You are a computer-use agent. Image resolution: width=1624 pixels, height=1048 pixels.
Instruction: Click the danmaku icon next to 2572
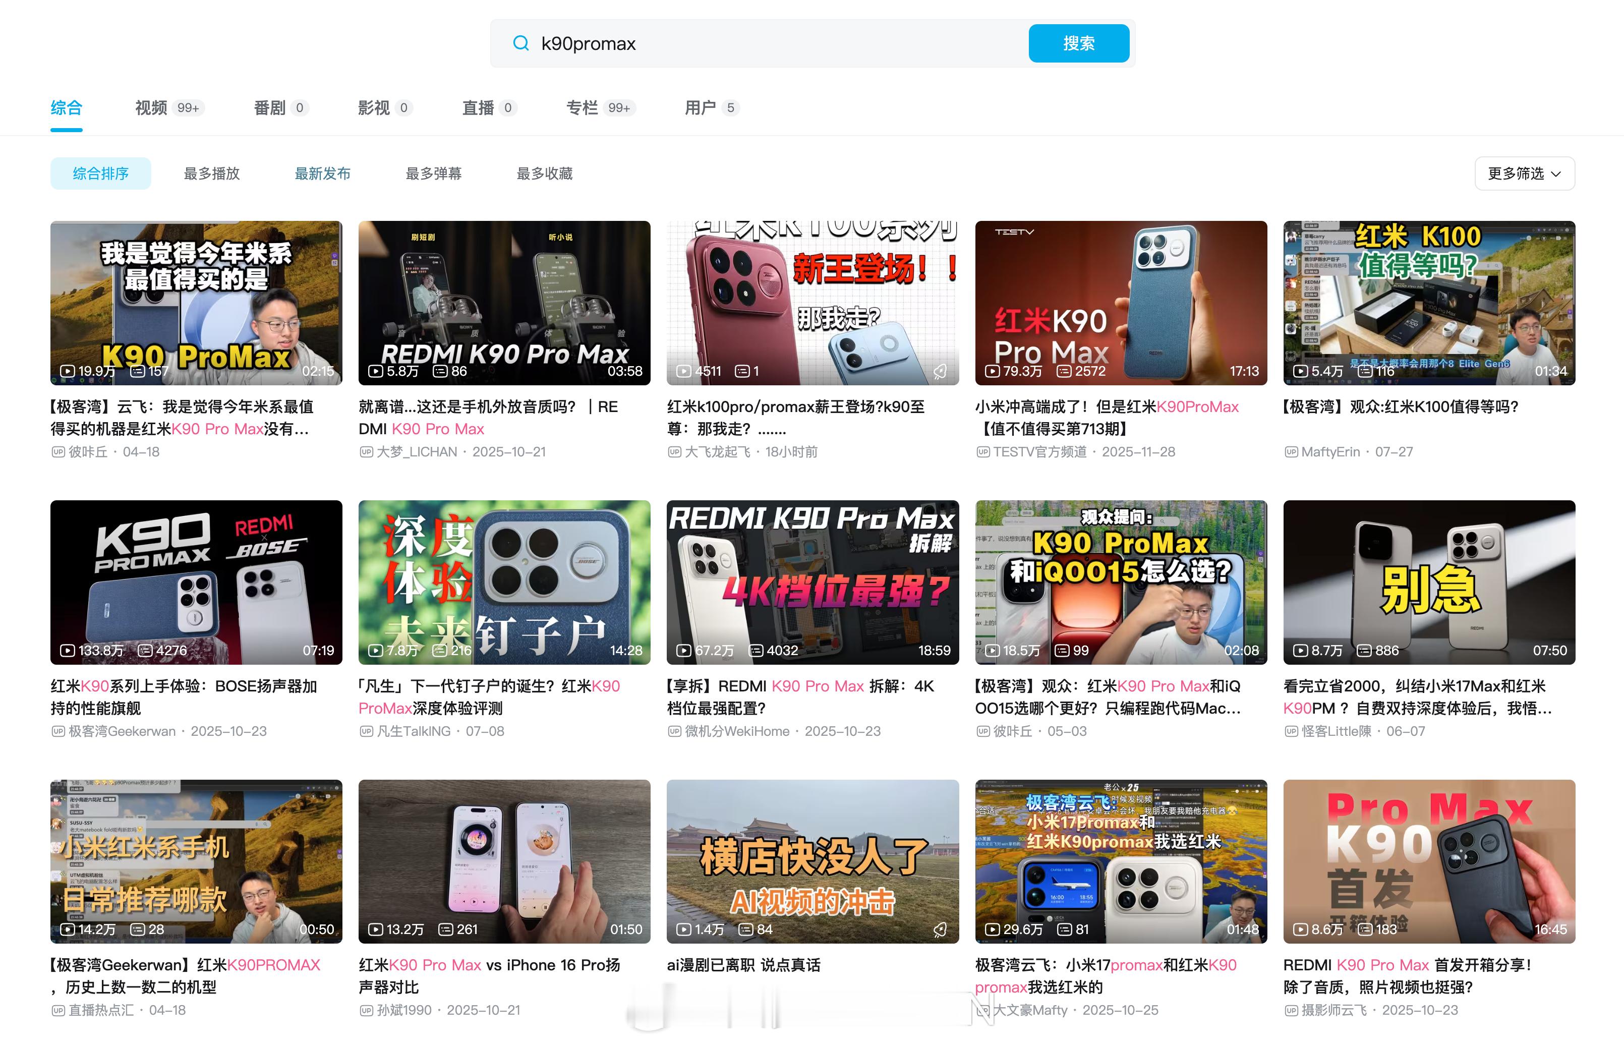pyautogui.click(x=1064, y=372)
